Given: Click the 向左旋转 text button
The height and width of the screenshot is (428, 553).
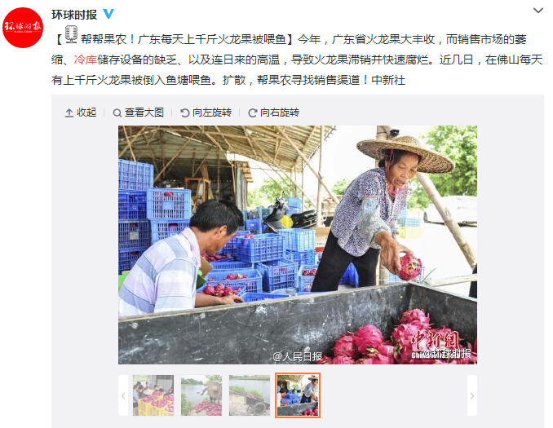Looking at the screenshot, I should point(212,113).
